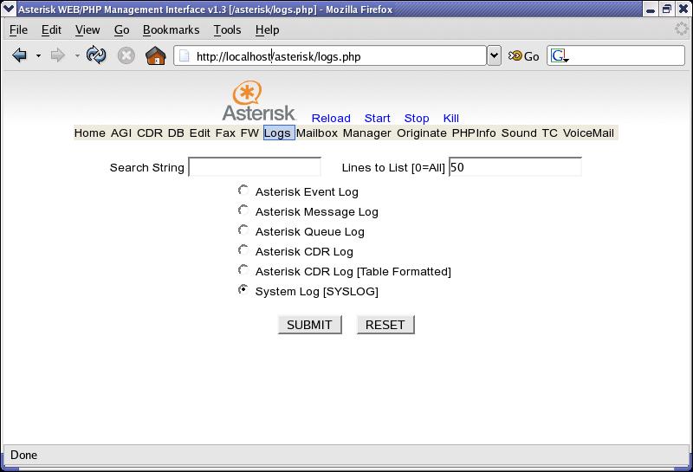Click the Lines to List input field
Screen dimensions: 693x472
pyautogui.click(x=515, y=167)
